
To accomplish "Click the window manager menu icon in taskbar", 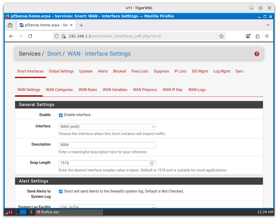I will click(9, 212).
